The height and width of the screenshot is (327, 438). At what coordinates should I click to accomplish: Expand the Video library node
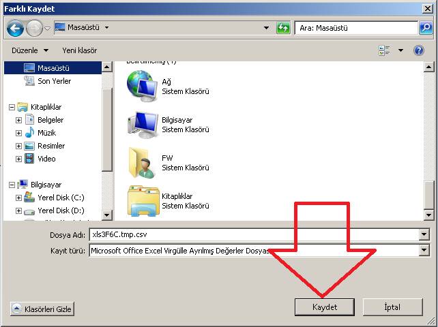tap(18, 159)
